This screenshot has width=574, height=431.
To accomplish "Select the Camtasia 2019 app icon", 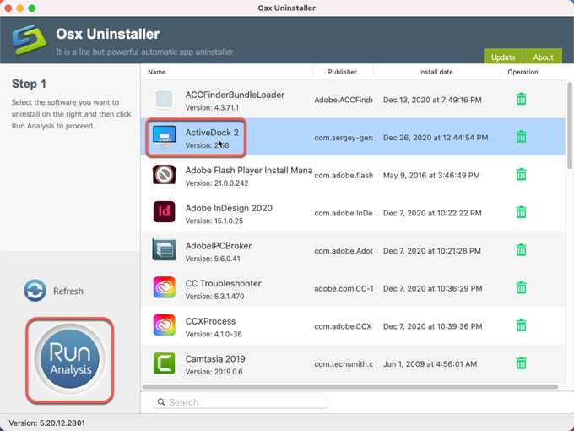I will [164, 363].
